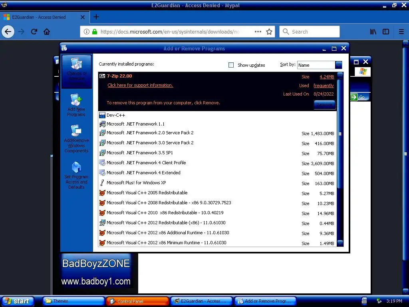Image resolution: width=409 pixels, height=307 pixels.
Task: Click the .NET Framework 4 Client Profile icon
Action: [102, 163]
